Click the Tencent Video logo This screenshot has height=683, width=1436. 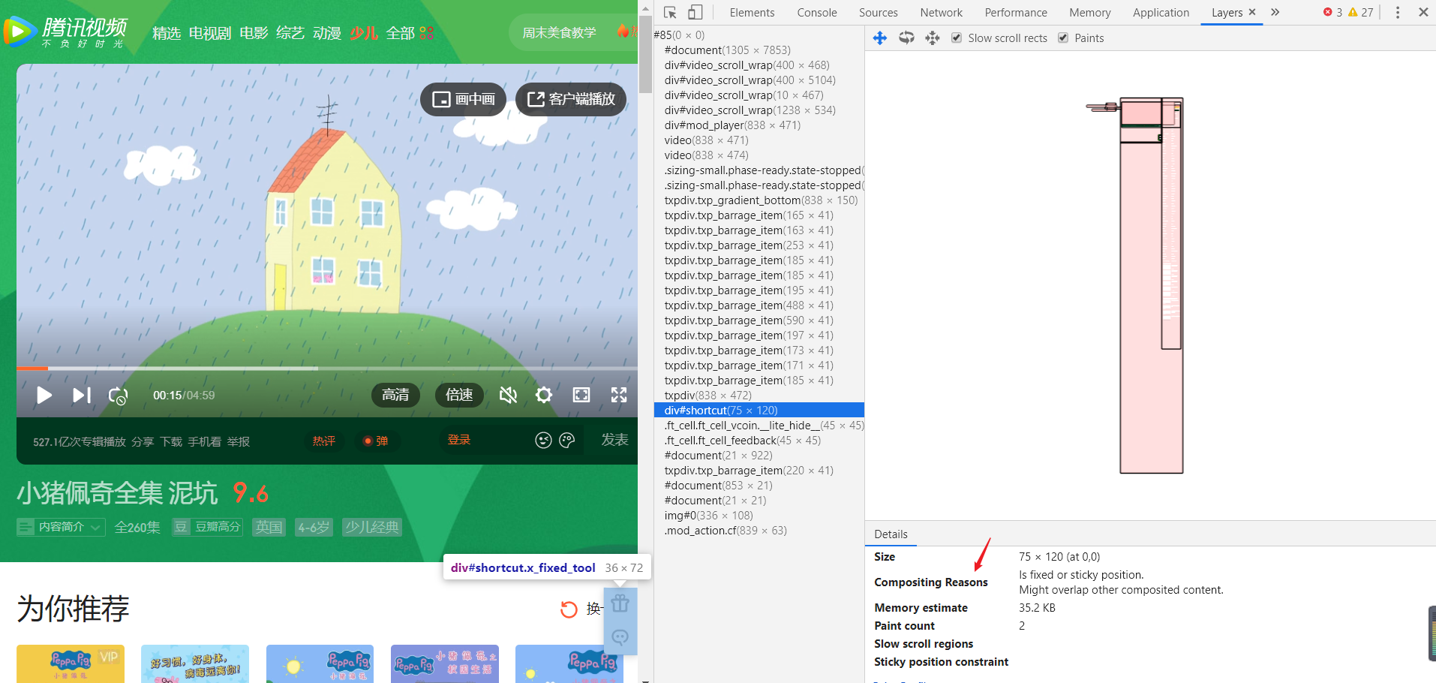pos(66,32)
